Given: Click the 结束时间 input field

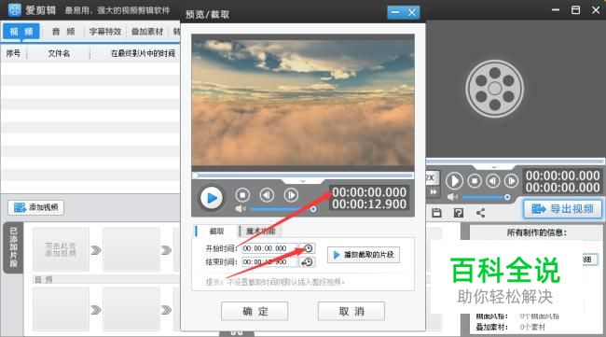Looking at the screenshot, I should point(270,262).
